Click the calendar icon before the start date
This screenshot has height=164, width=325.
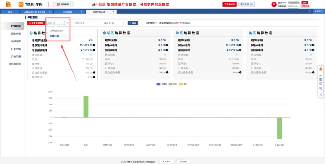(x=68, y=23)
